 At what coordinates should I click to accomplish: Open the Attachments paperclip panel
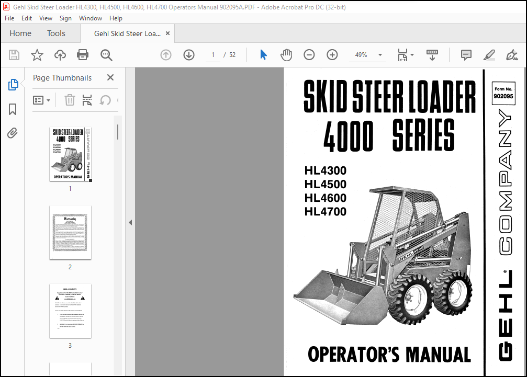(x=13, y=133)
